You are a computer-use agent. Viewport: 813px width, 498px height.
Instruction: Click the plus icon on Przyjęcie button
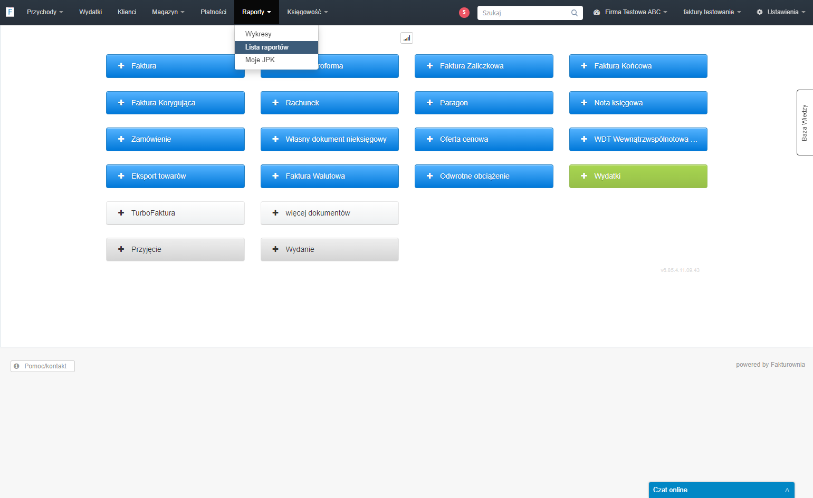click(121, 249)
